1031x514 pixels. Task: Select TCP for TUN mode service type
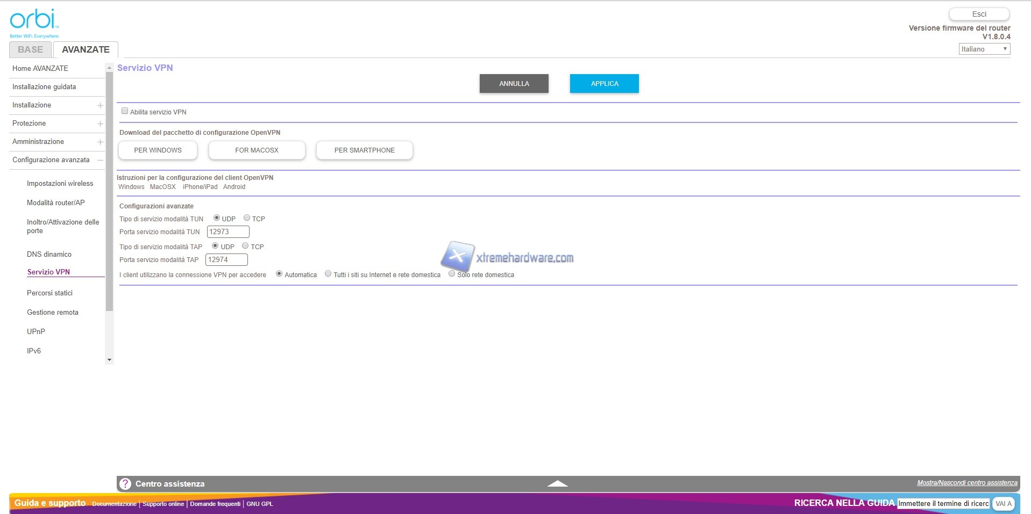pyautogui.click(x=247, y=218)
